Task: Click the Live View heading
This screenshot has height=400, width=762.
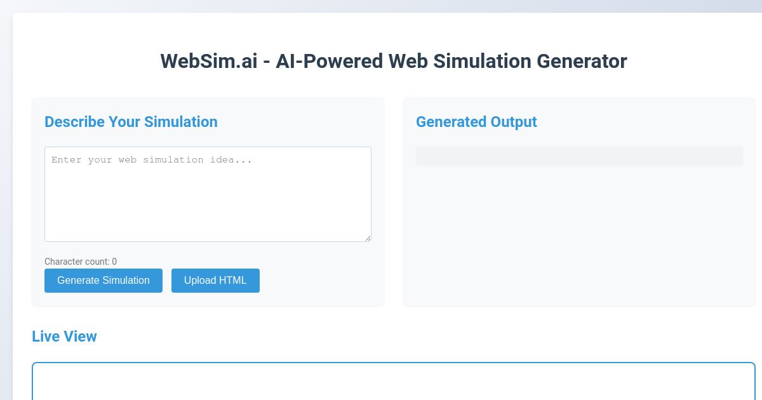Action: tap(64, 337)
